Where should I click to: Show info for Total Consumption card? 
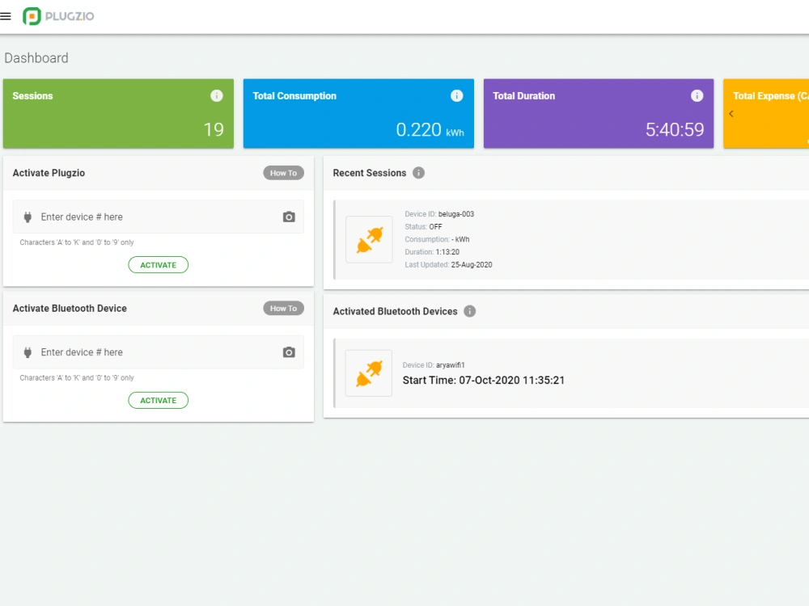tap(456, 96)
